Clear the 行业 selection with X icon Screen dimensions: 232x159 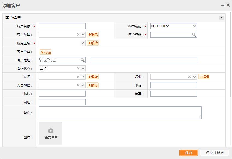[x=190, y=77]
